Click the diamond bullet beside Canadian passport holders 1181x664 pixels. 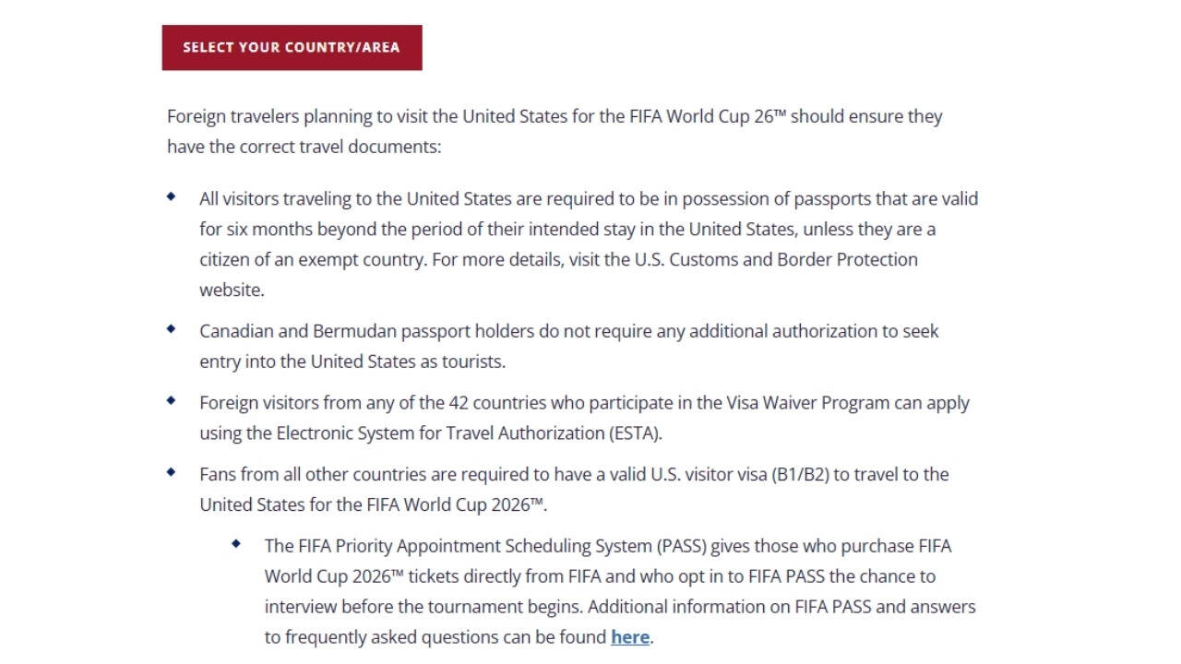click(172, 327)
